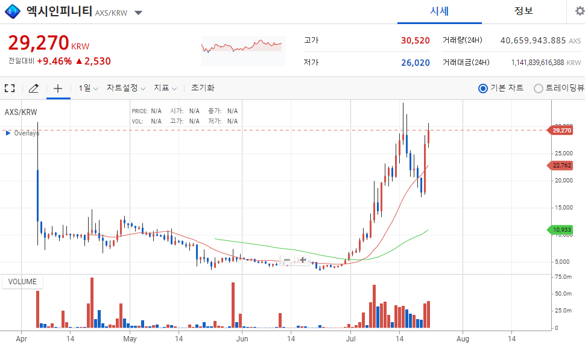The height and width of the screenshot is (345, 585).
Task: Click the Jun label on time axis
Action: point(242,338)
